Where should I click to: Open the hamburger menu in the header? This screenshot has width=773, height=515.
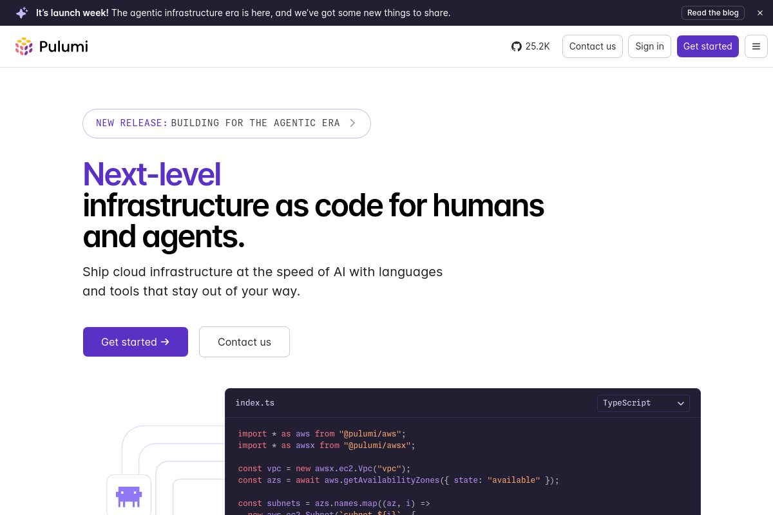pyautogui.click(x=756, y=46)
